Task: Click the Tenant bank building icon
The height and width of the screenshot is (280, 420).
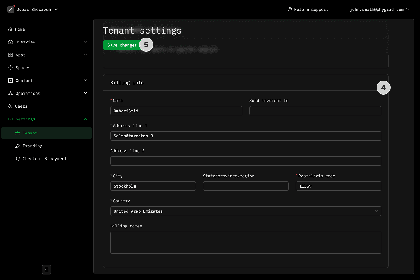Action: click(x=17, y=133)
